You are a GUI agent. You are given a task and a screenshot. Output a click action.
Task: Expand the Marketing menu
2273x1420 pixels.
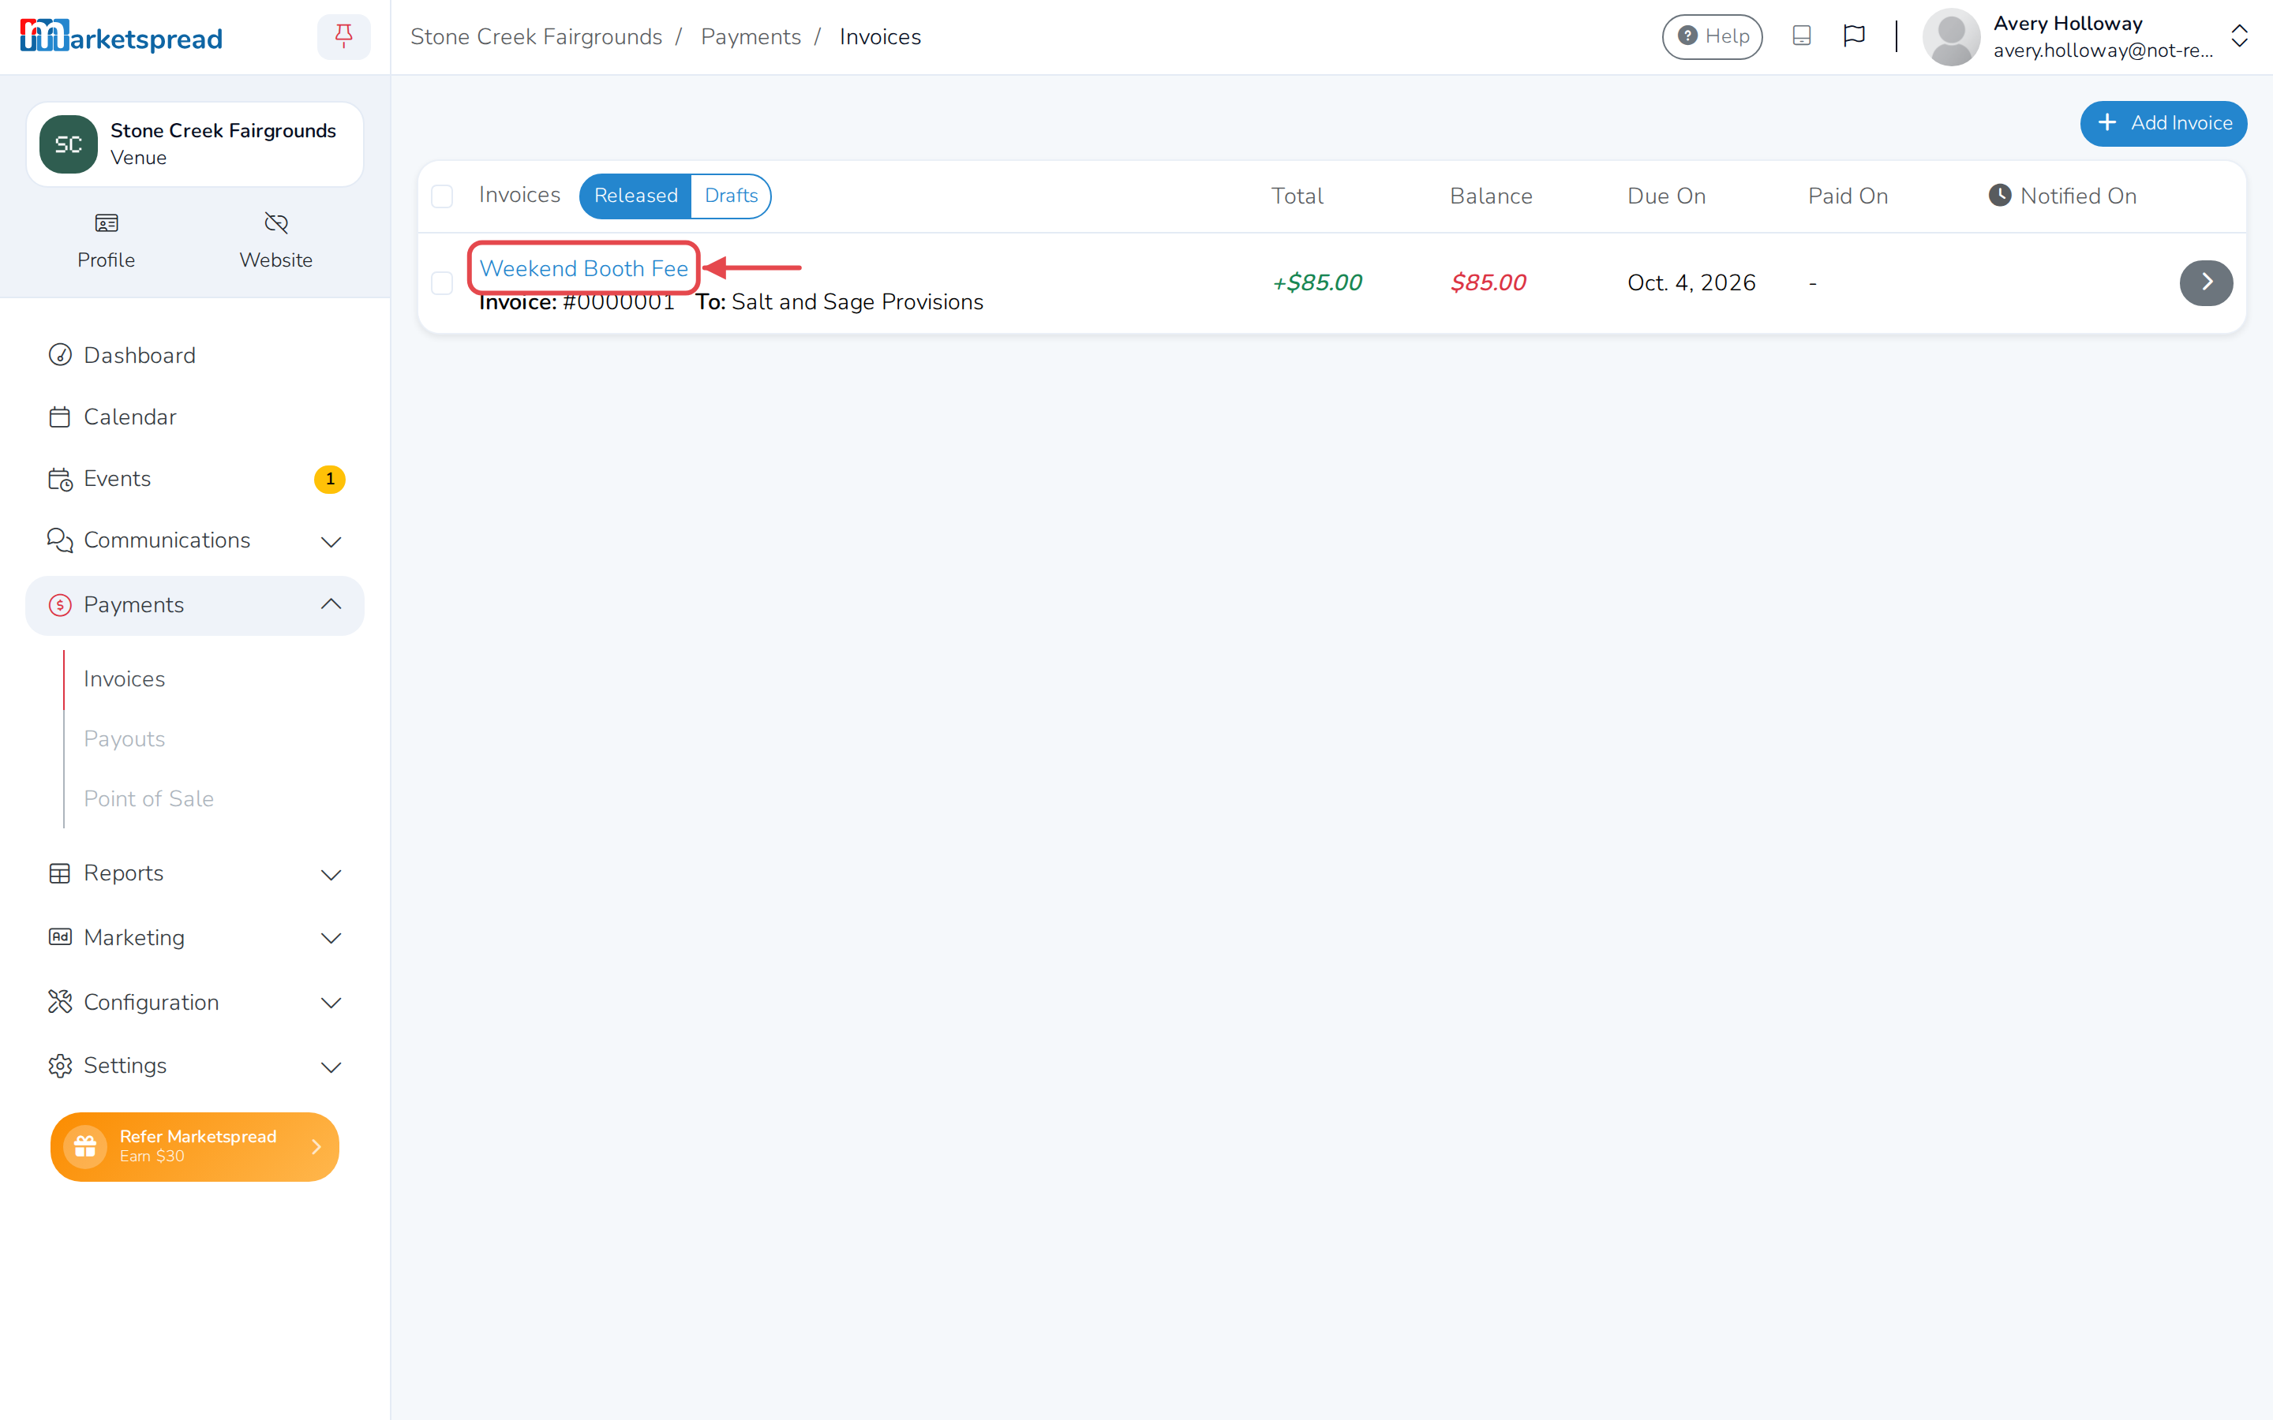point(194,937)
